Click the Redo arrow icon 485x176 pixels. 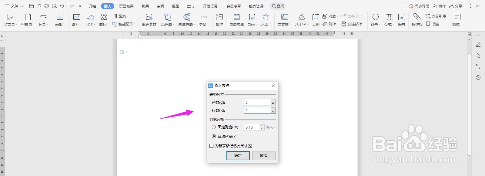(72, 6)
